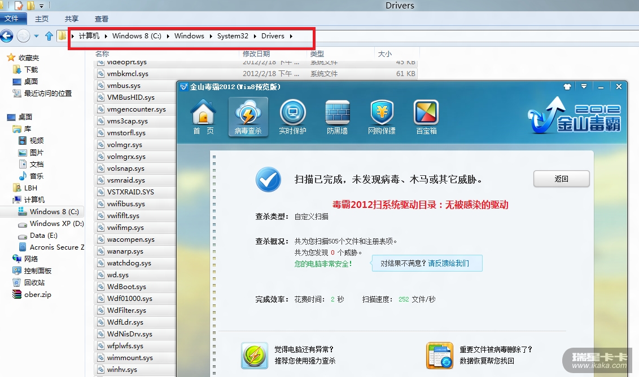Select 收藏夹 in the navigation pane
This screenshot has height=377, width=639.
click(29, 57)
